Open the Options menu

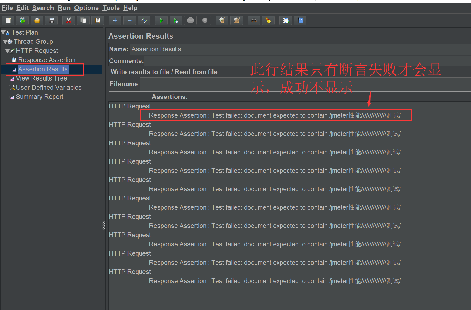click(x=86, y=8)
